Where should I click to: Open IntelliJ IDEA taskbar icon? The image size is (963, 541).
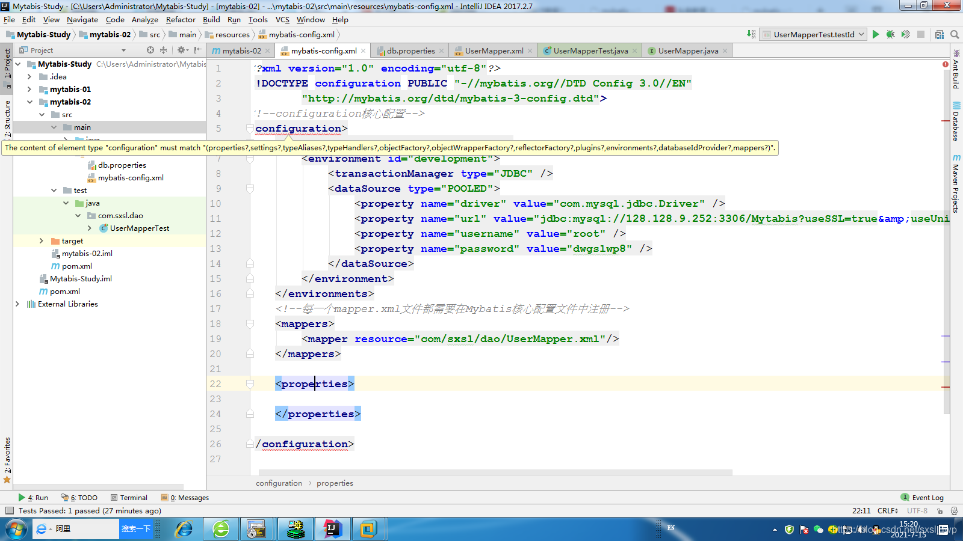[x=332, y=529]
